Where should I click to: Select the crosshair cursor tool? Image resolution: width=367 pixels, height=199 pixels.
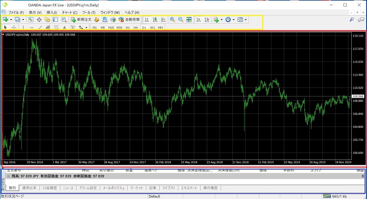[x=14, y=27]
